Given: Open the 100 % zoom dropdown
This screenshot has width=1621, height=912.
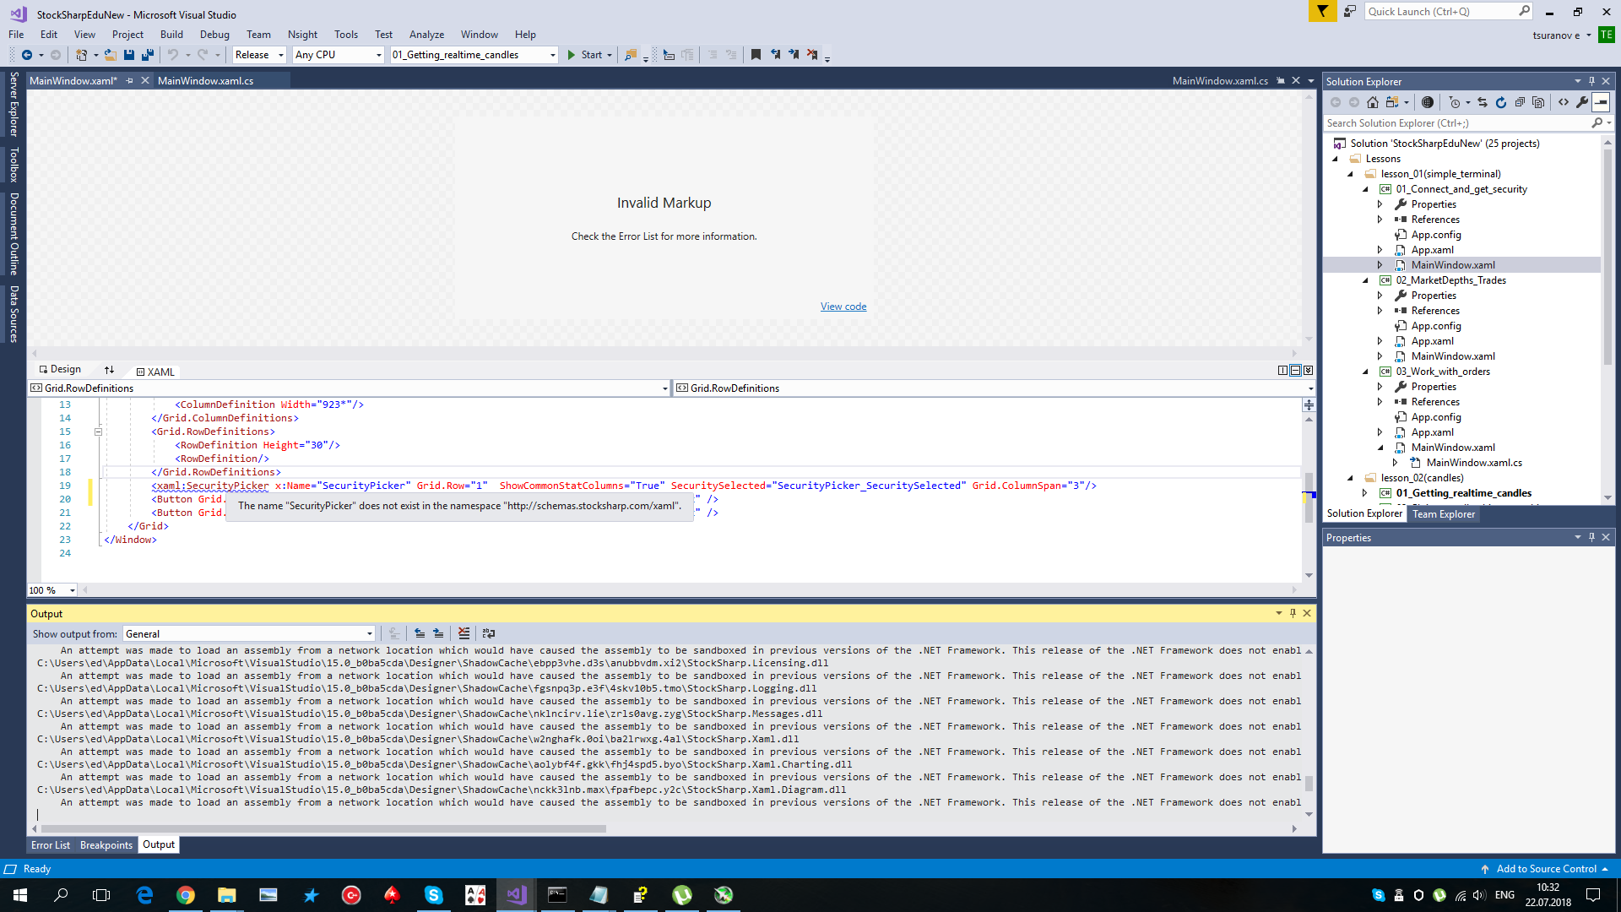Looking at the screenshot, I should tap(52, 590).
